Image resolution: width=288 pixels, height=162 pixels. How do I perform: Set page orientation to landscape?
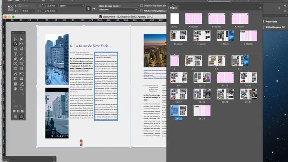pyautogui.click(x=94, y=9)
